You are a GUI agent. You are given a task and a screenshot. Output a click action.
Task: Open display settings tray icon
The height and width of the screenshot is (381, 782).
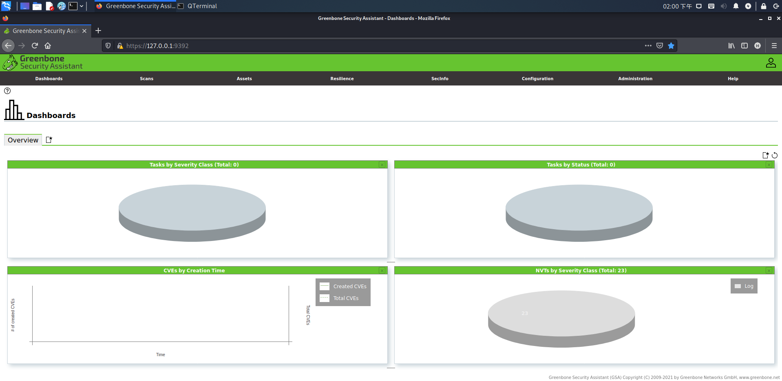point(699,6)
